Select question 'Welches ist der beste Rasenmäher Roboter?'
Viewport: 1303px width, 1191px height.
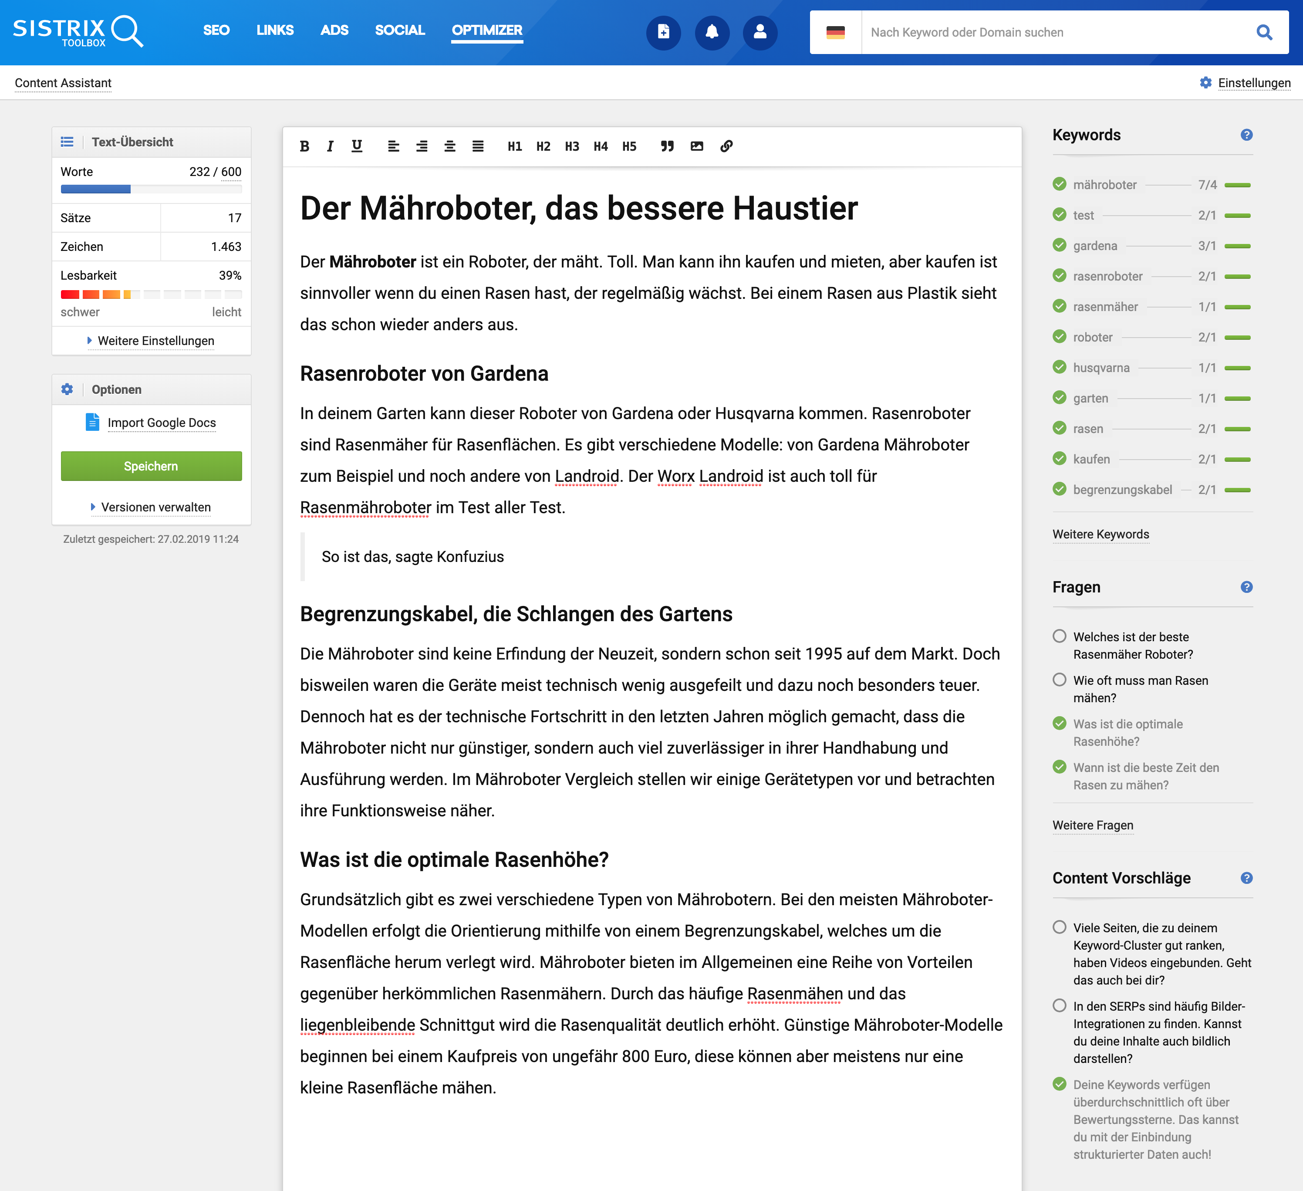(x=1059, y=636)
